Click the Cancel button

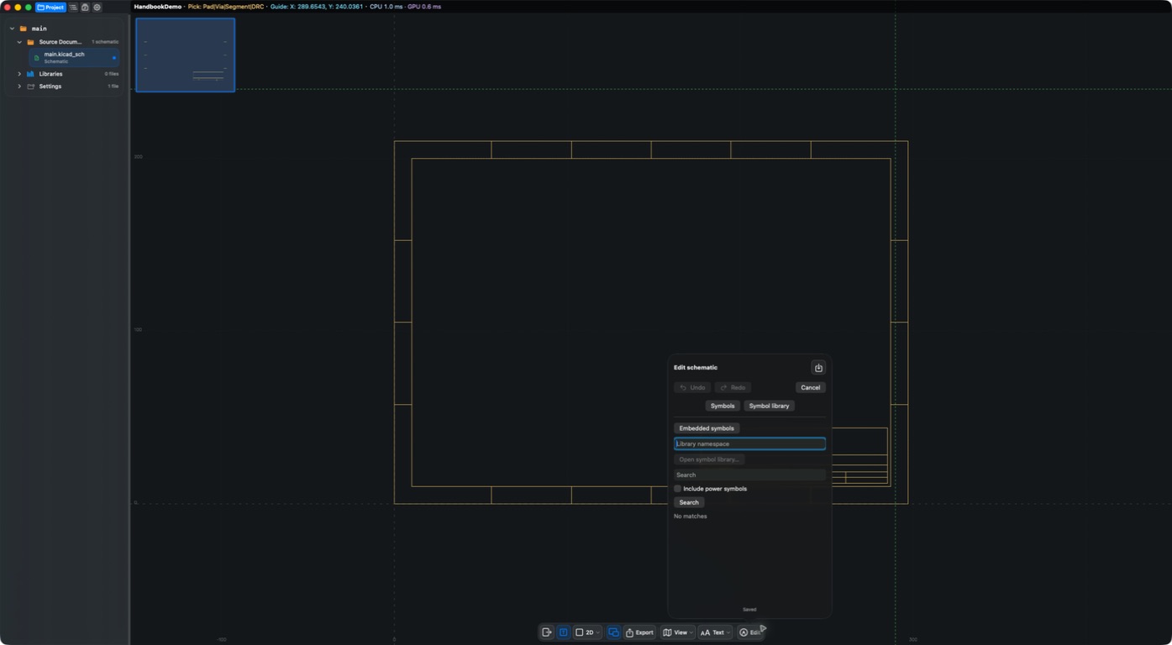pos(811,387)
